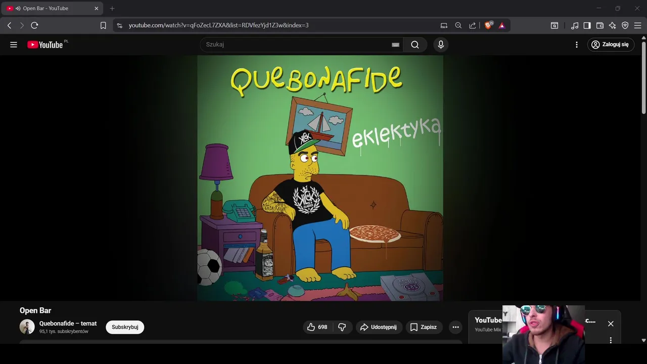Open Brave Rewards triangle icon
This screenshot has height=364, width=647.
click(502, 25)
